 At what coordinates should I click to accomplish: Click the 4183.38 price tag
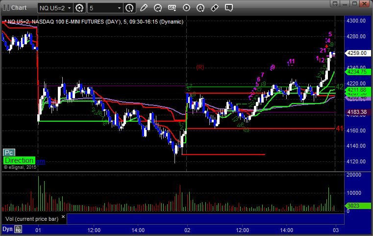pos(358,112)
